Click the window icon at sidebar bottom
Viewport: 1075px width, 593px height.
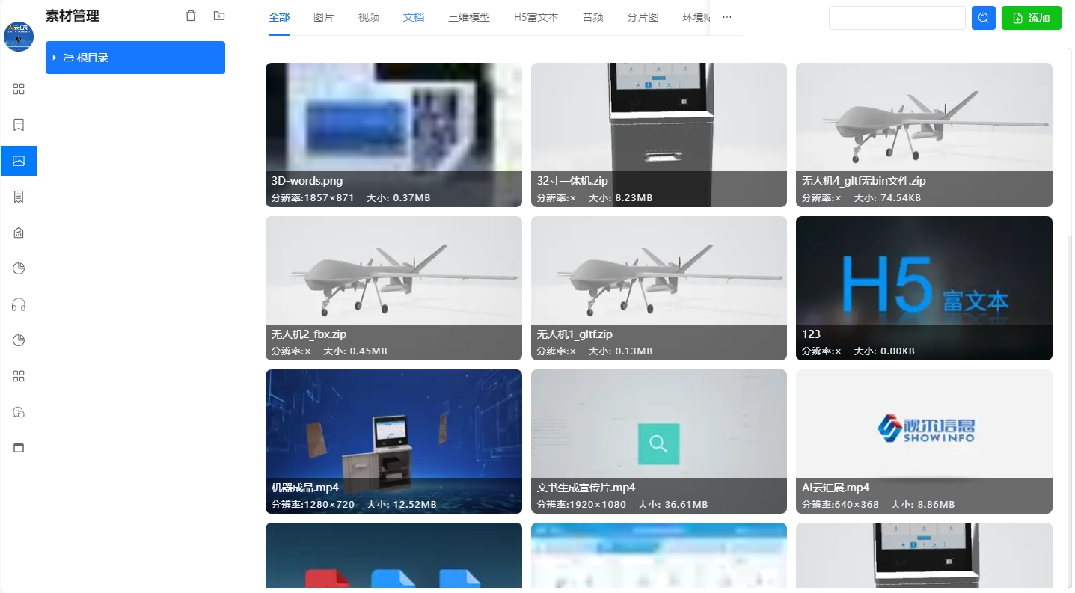coord(19,448)
